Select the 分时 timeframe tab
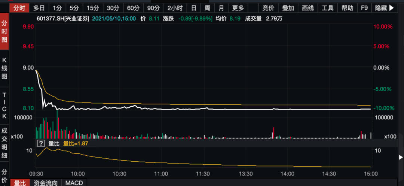Viewport: 404px width, 186px height. pyautogui.click(x=19, y=8)
